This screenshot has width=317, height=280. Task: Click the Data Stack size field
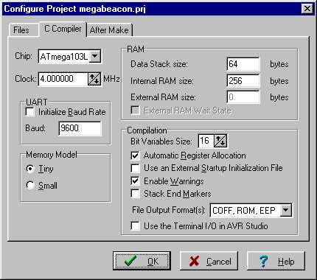coord(243,64)
